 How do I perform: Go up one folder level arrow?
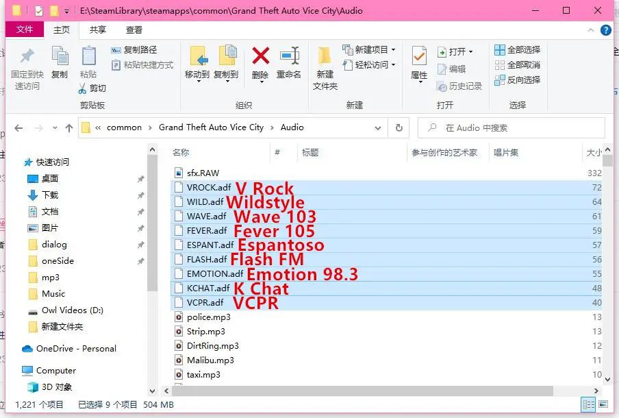pyautogui.click(x=69, y=127)
